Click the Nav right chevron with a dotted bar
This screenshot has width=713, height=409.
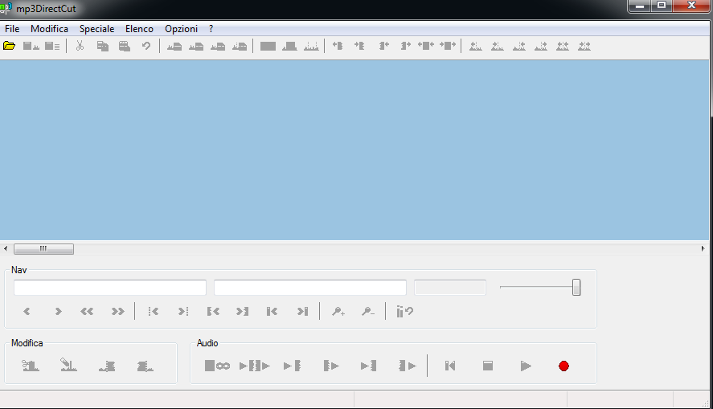(182, 311)
